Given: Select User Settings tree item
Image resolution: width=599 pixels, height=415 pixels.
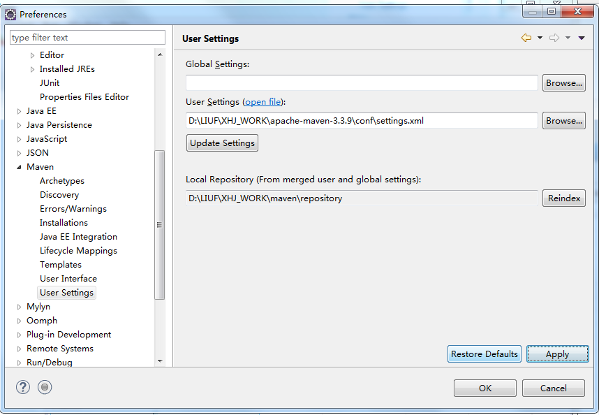Looking at the screenshot, I should click(66, 293).
